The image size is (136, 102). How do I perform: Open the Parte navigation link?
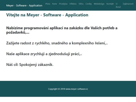click(54, 4)
